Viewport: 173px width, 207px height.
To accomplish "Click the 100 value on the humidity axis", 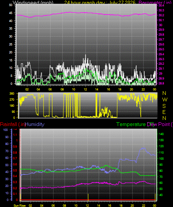I will tap(5, 130).
